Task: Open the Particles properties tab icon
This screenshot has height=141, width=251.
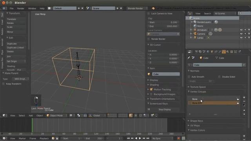Action: 235,52
